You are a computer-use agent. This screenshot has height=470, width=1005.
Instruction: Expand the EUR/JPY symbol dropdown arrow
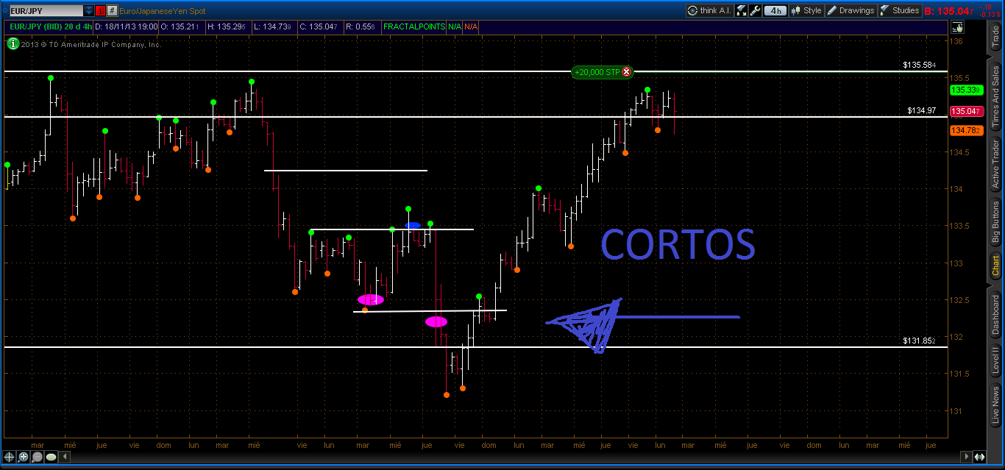[x=89, y=10]
